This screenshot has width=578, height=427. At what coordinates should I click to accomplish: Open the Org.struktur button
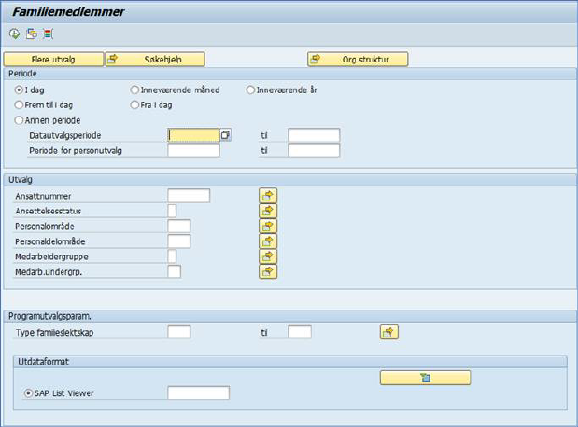click(358, 60)
